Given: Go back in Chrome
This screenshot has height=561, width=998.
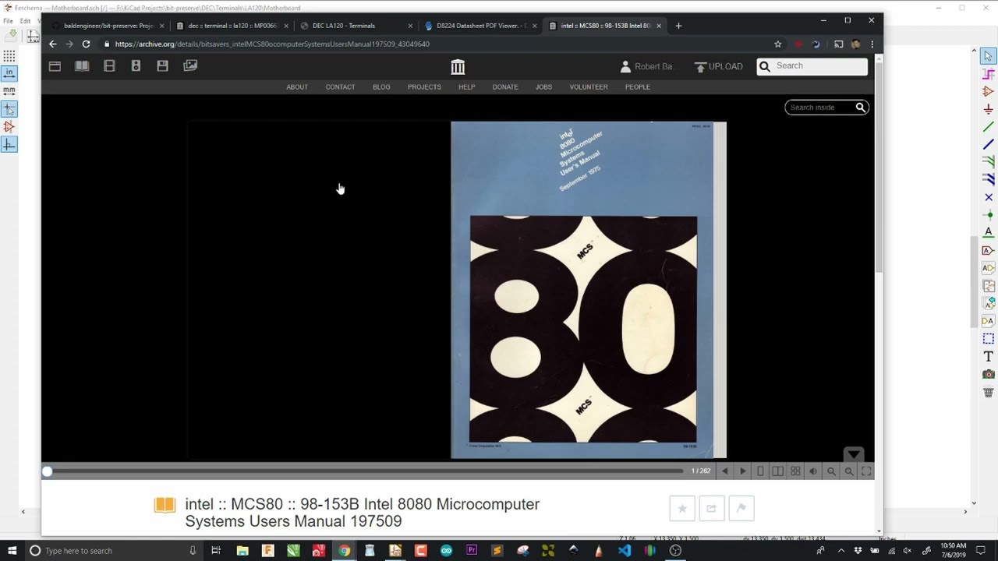Looking at the screenshot, I should point(52,44).
